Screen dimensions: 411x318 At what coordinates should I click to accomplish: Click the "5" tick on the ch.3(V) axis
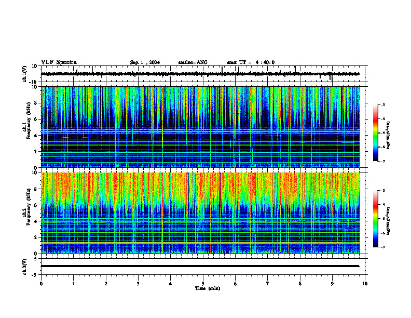[36, 258]
